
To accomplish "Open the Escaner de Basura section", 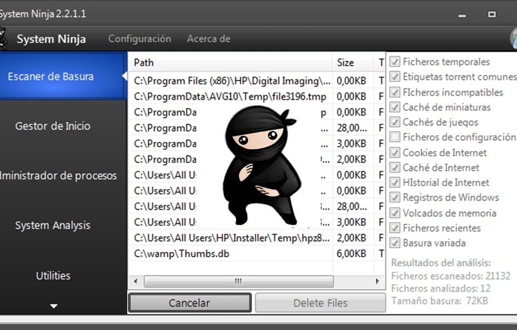I will point(63,76).
